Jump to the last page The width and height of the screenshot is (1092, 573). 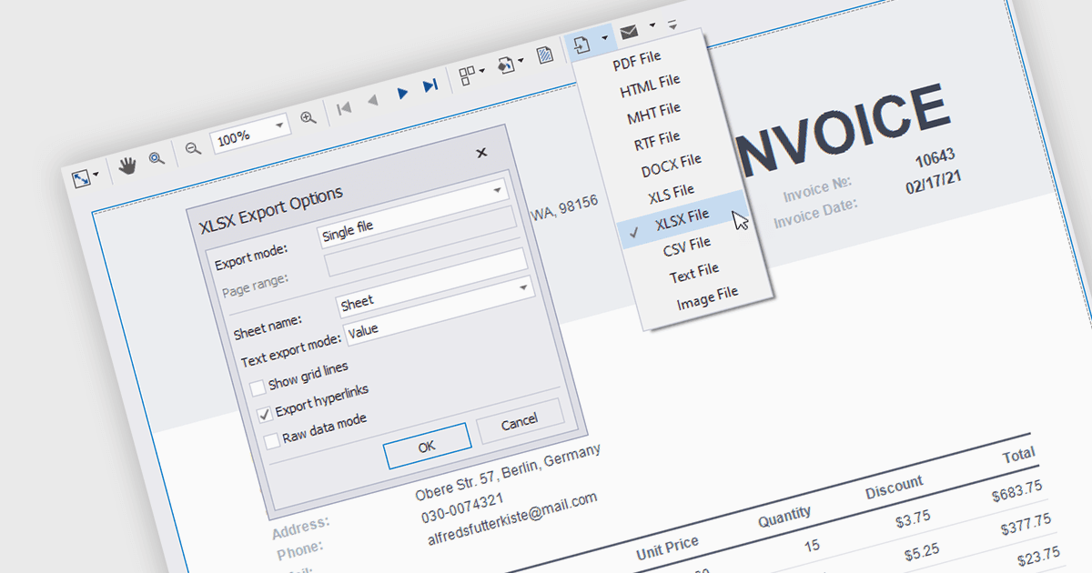pyautogui.click(x=430, y=86)
